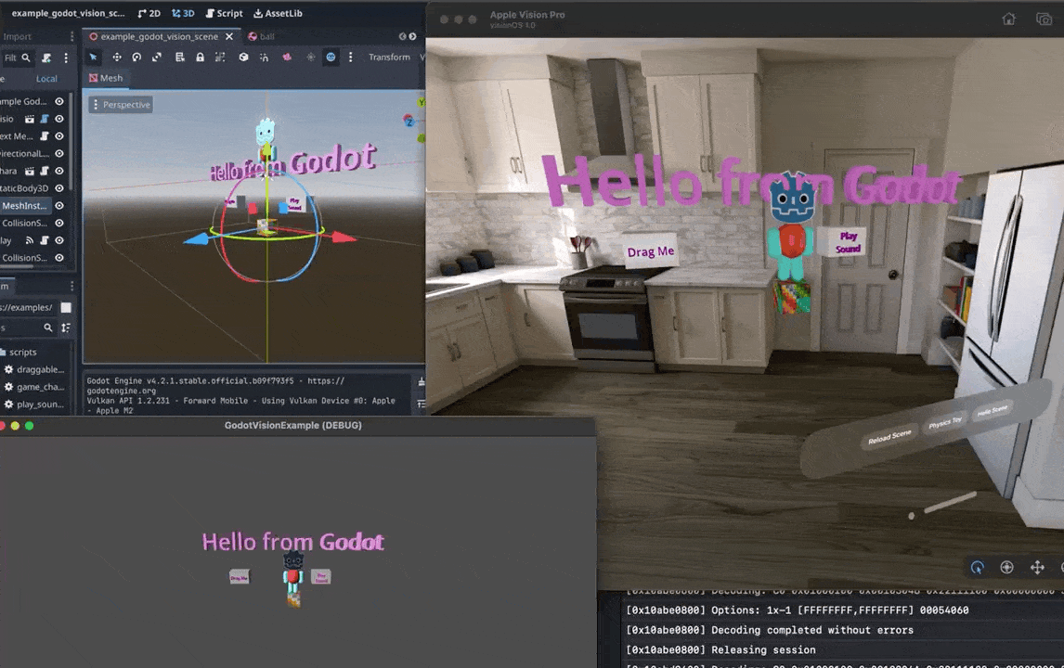
Task: Click the Home icon in Vision Pro simulator
Action: (x=1009, y=19)
